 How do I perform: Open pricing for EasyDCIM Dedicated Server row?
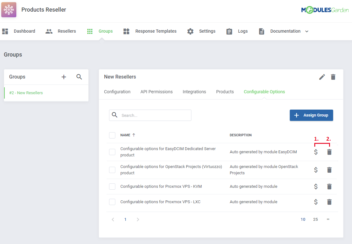pyautogui.click(x=316, y=152)
